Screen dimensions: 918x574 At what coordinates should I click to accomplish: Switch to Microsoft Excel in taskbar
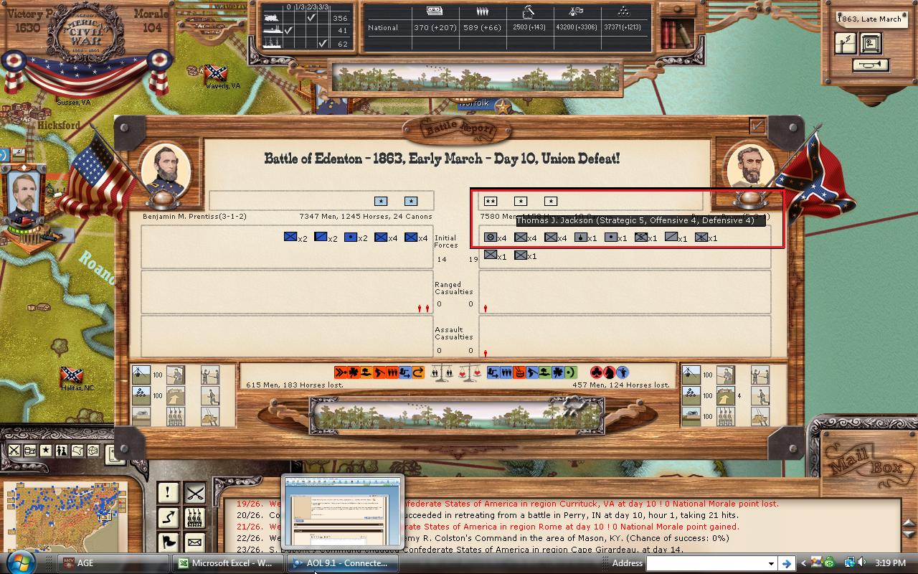pyautogui.click(x=225, y=563)
